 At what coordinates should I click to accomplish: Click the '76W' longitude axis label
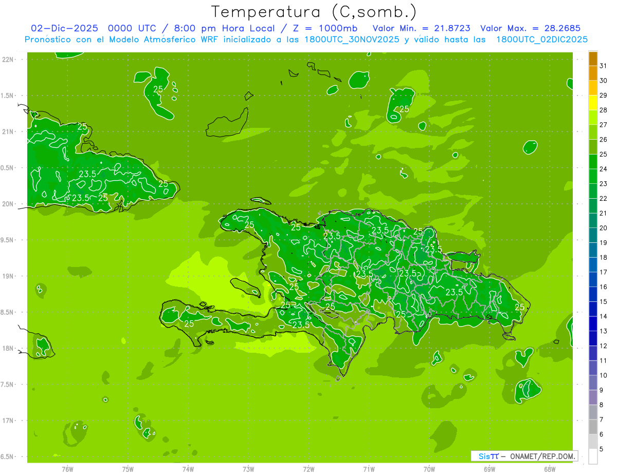[67, 469]
